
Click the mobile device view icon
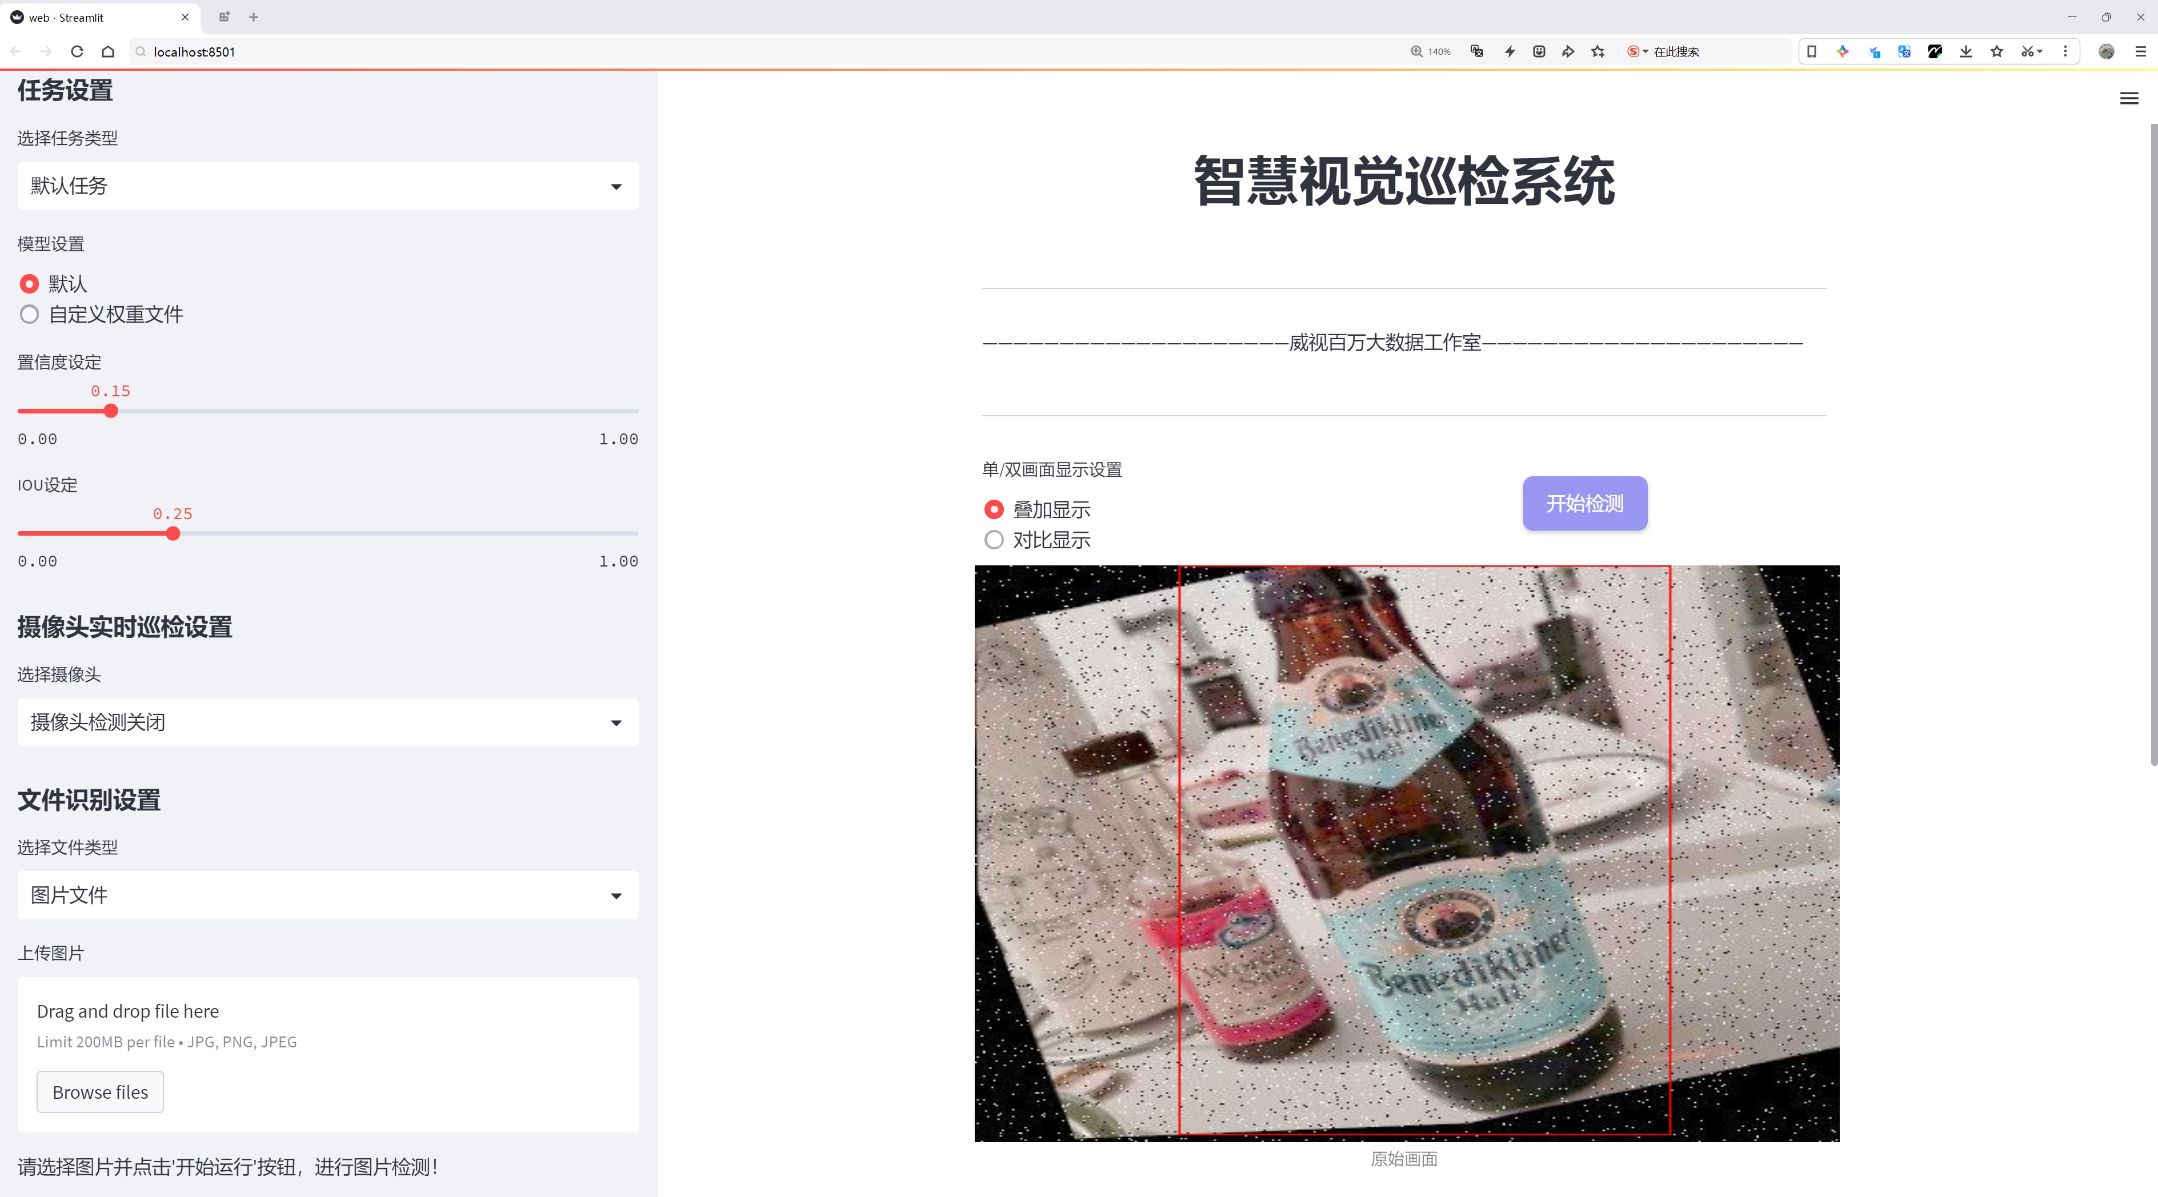pyautogui.click(x=1811, y=52)
